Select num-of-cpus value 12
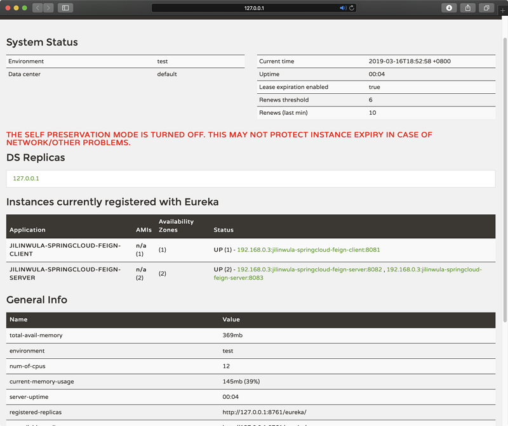The height and width of the screenshot is (426, 508). point(226,366)
